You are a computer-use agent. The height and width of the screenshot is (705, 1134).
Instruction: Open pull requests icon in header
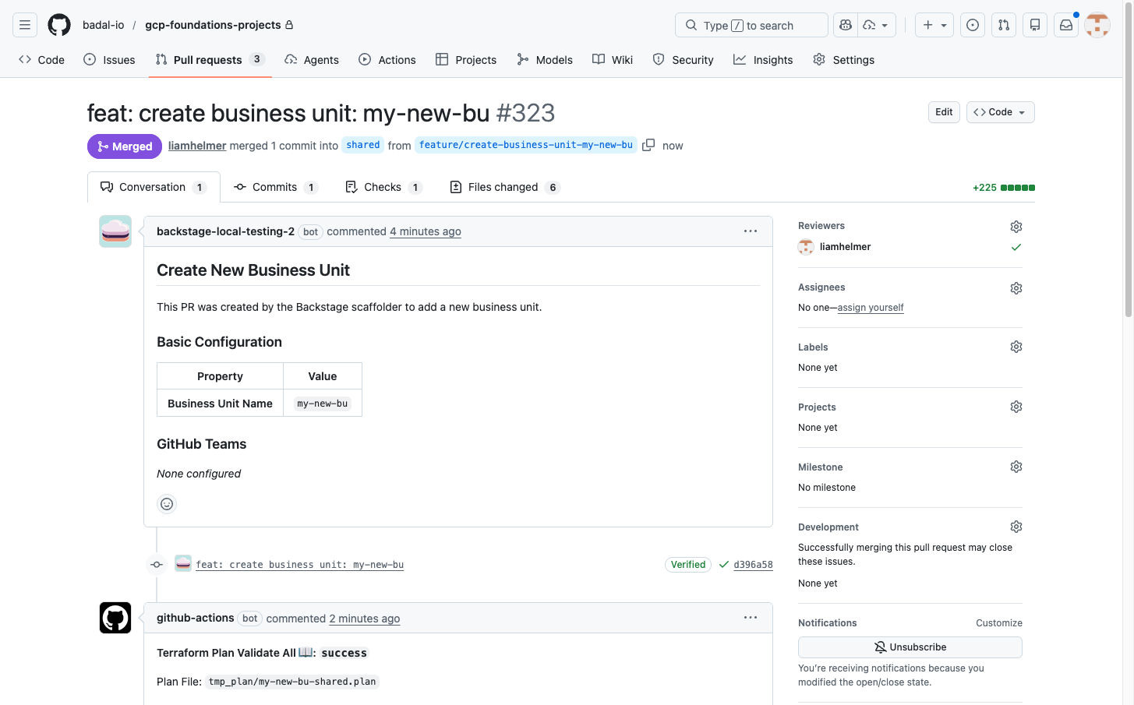[x=1004, y=25]
